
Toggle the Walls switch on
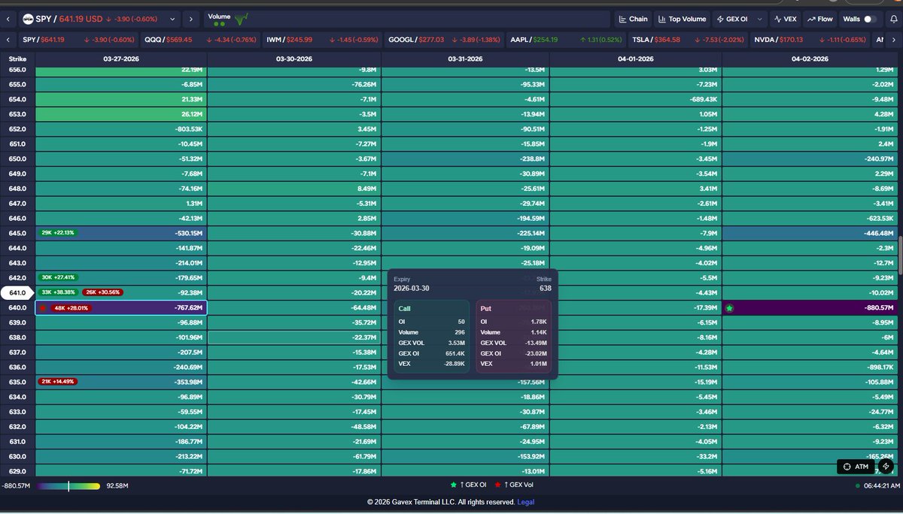coord(870,19)
